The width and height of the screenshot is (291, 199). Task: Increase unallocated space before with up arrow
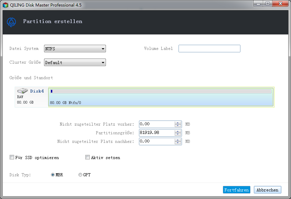point(178,123)
